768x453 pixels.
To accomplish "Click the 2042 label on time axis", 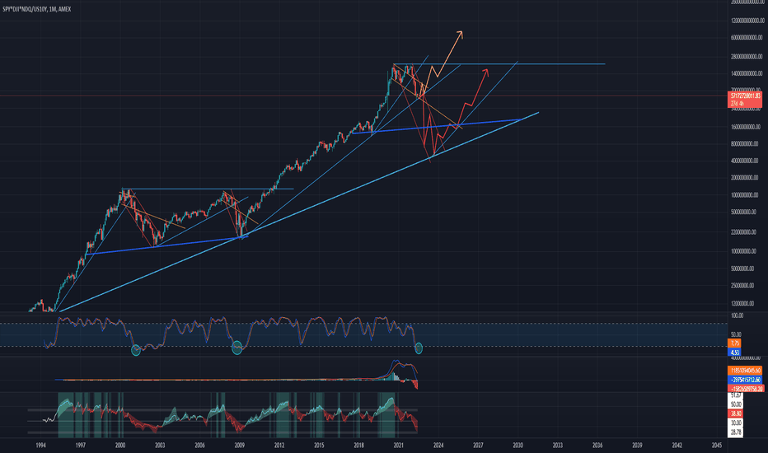I will 677,445.
